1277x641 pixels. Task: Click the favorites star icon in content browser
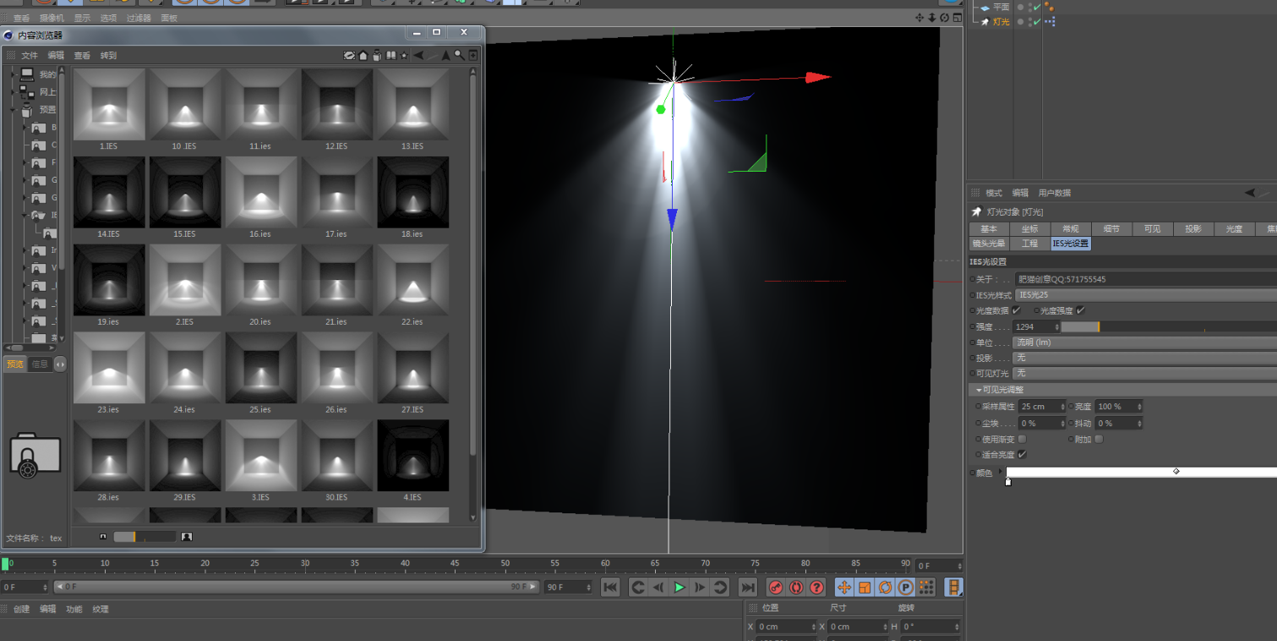(404, 56)
